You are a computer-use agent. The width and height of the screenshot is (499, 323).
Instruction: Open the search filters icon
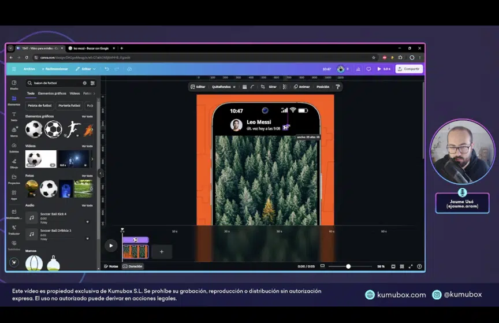click(92, 83)
